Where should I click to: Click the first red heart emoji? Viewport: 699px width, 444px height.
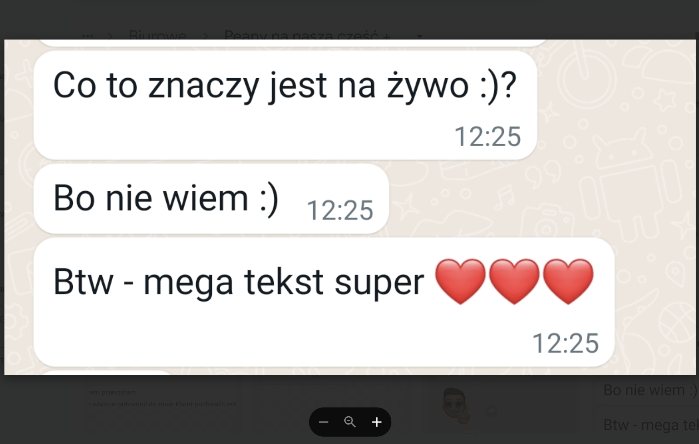(x=460, y=281)
